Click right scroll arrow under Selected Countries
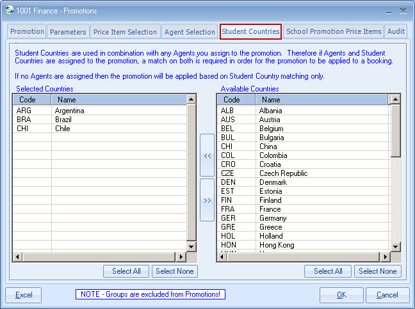415x309 pixels. (181, 257)
